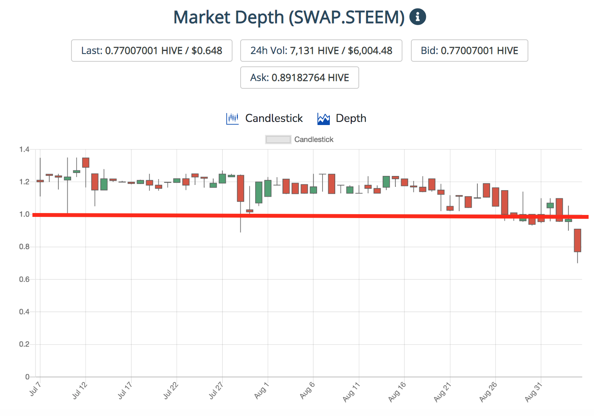Switch to the Depth tab

[x=351, y=118]
